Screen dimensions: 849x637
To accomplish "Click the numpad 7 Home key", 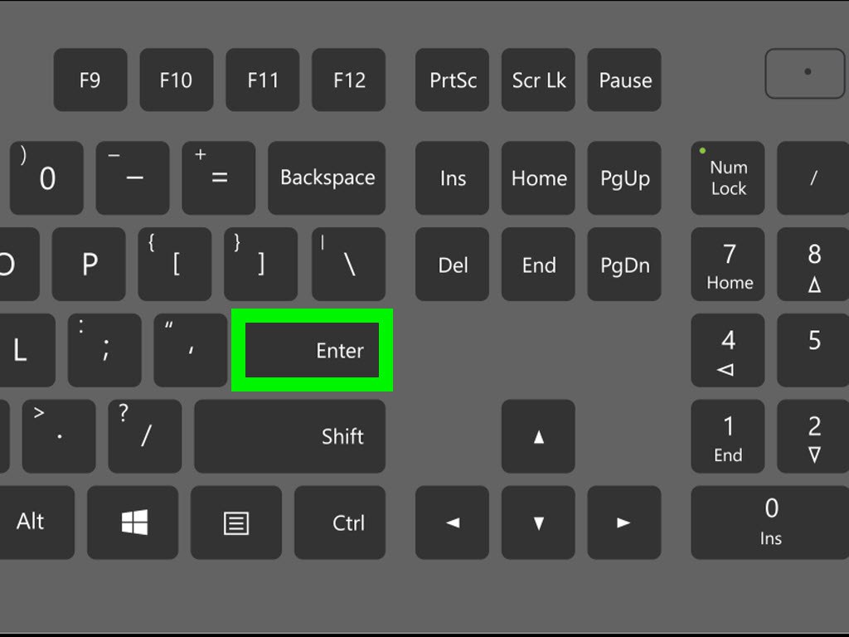I will click(x=728, y=265).
